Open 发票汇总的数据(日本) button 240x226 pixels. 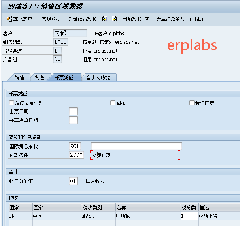(x=180, y=19)
